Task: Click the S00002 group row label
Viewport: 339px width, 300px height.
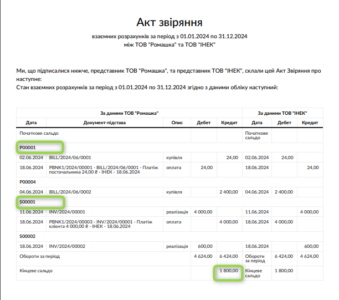Action: (28, 236)
